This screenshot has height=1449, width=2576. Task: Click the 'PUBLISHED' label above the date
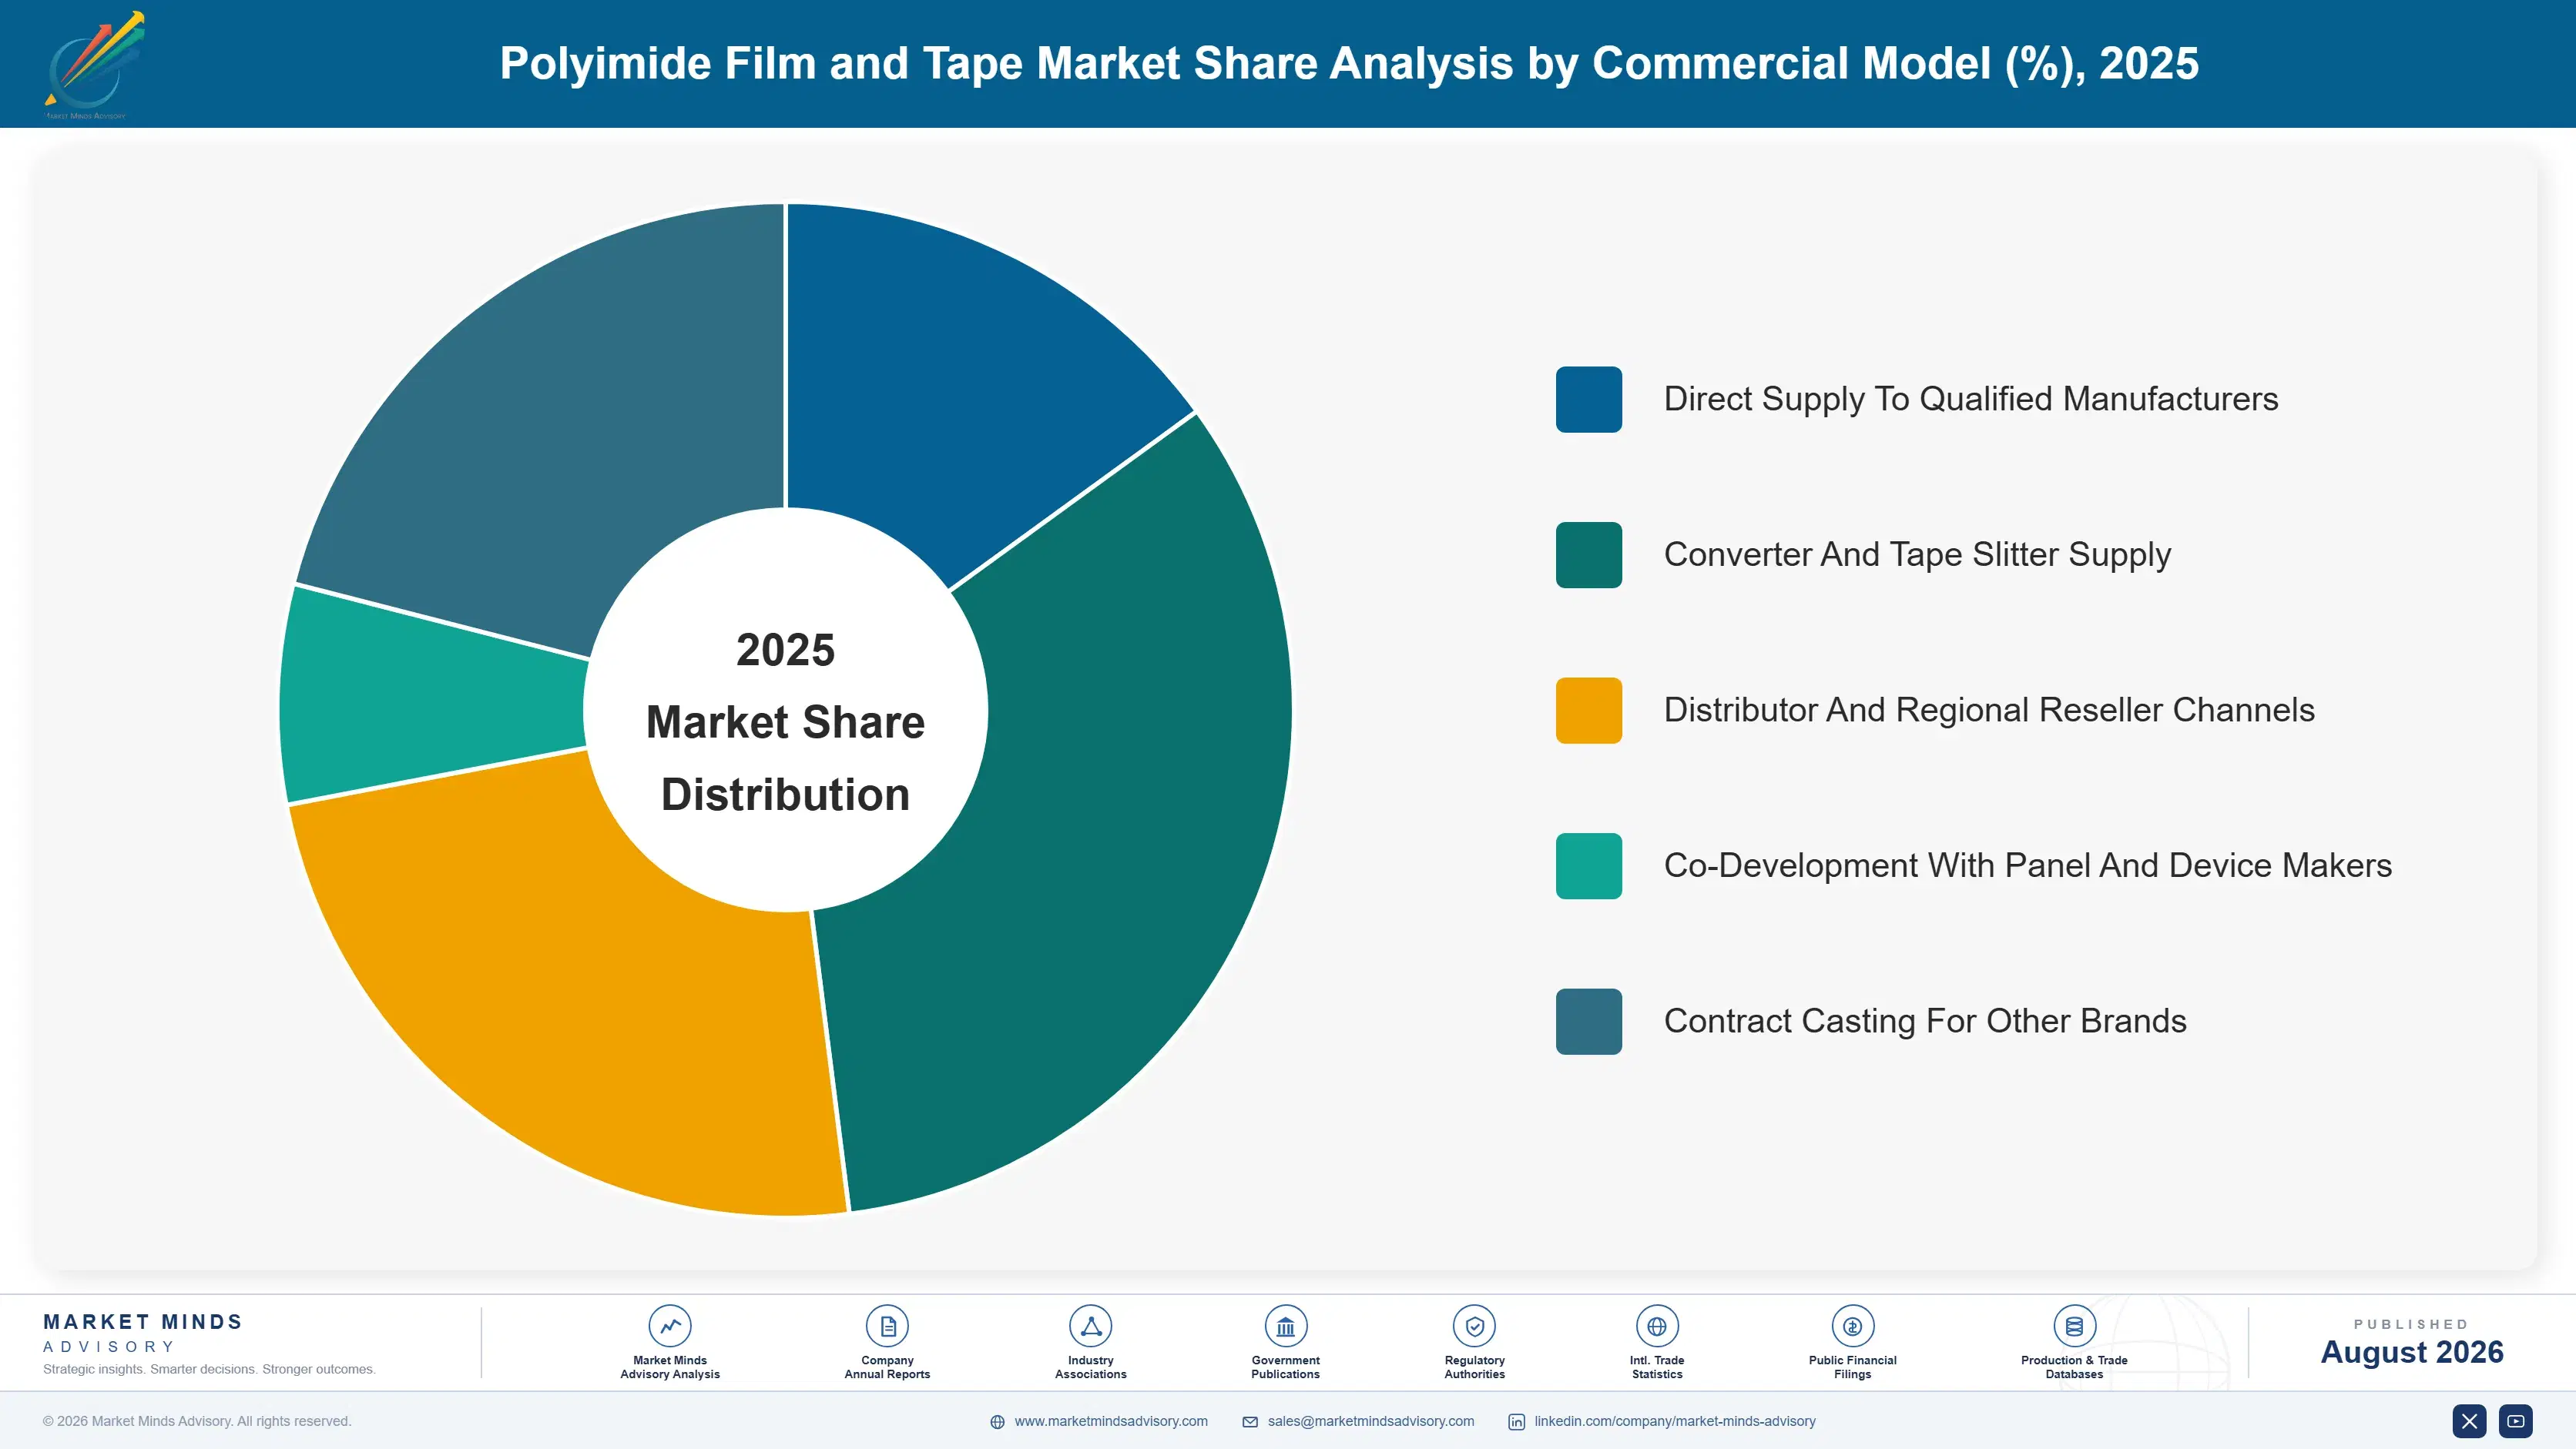point(2411,1324)
